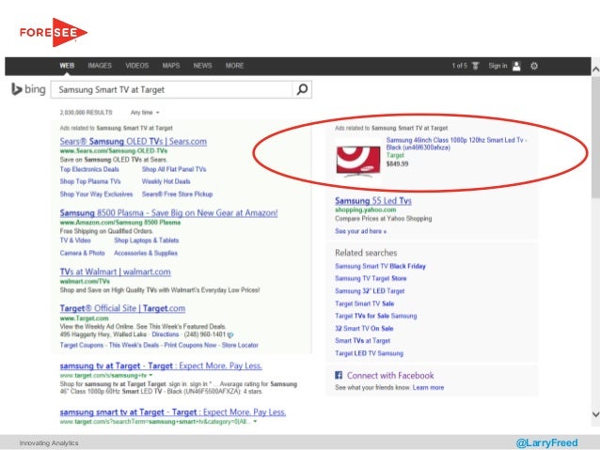
Task: Expand arrow next to target.com/s/samsung+tv URL
Action: click(150, 375)
